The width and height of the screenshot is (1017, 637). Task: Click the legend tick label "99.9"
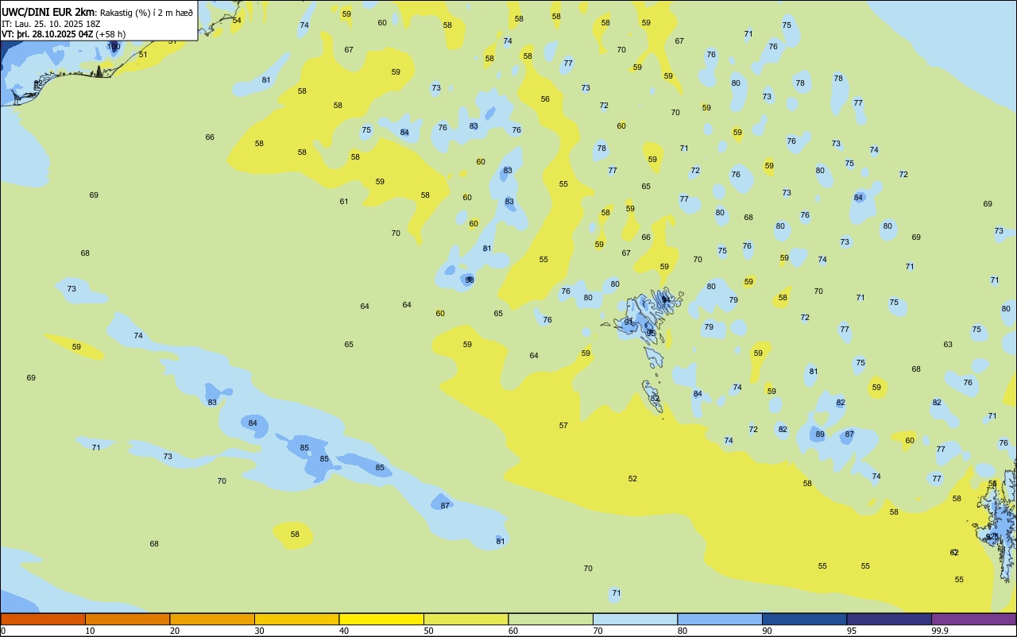click(940, 631)
